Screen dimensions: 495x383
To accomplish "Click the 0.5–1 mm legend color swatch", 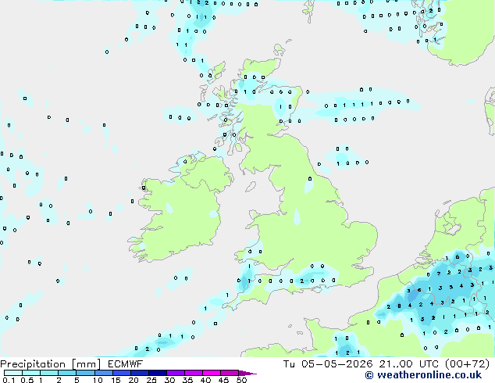I will [x=31, y=373].
